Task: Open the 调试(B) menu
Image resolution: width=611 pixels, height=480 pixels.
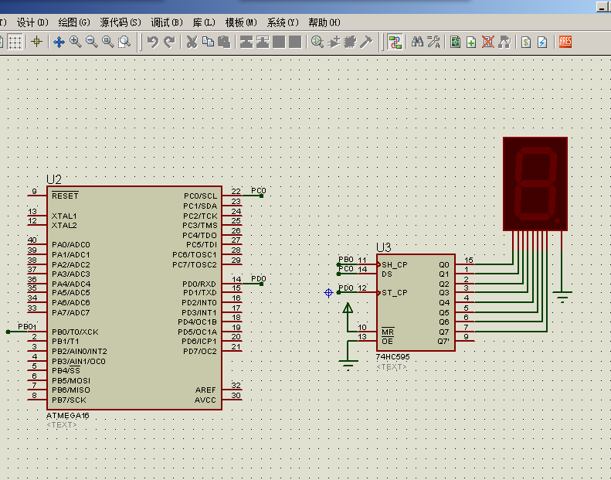Action: pyautogui.click(x=167, y=22)
